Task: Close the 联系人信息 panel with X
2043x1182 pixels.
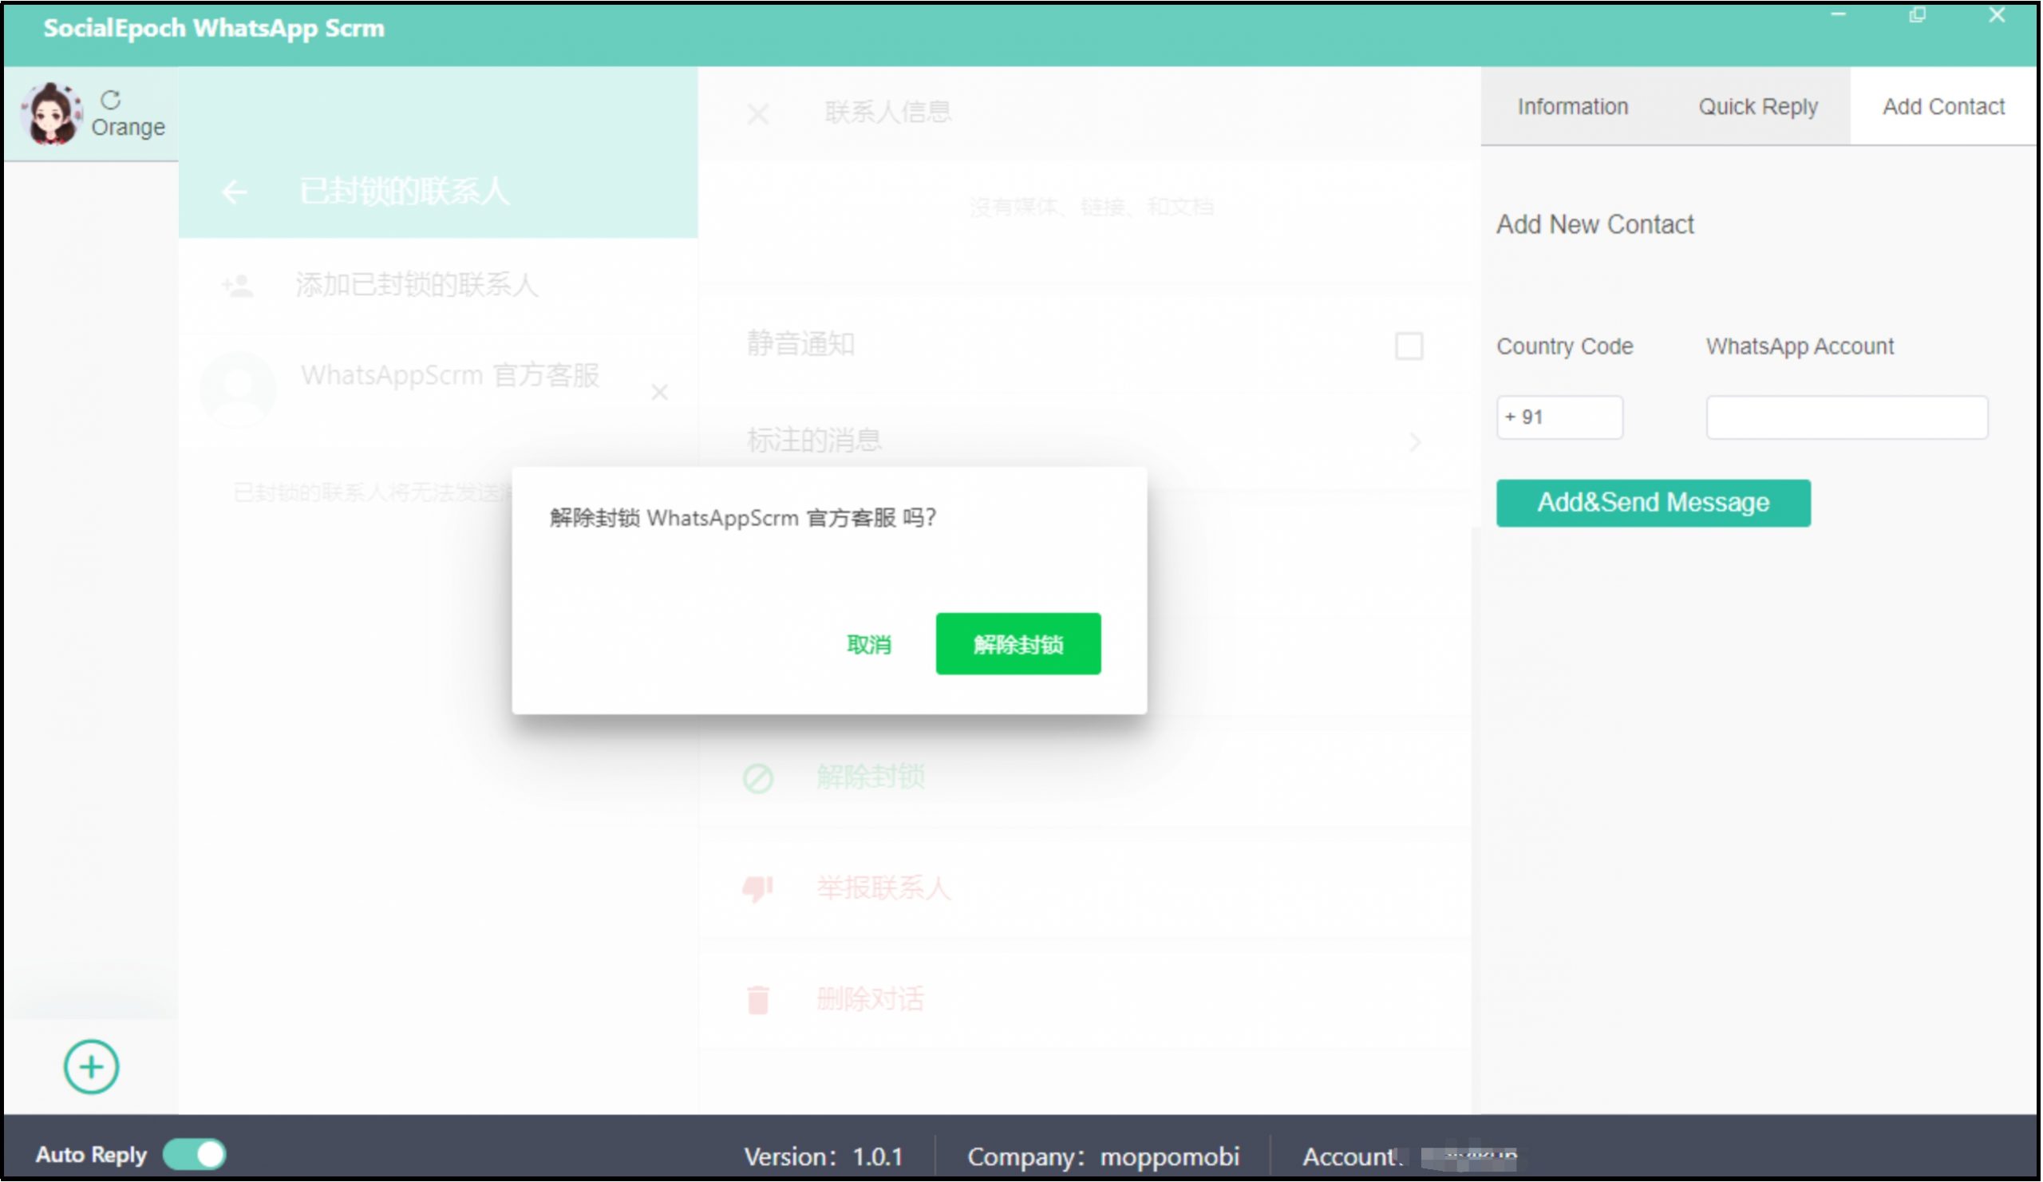Action: click(x=758, y=114)
